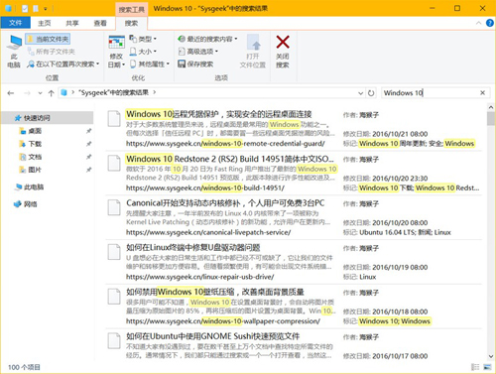Screen dimensions: 496x374
Task: Open recent locations dropdown arrow
Action: tap(40, 93)
